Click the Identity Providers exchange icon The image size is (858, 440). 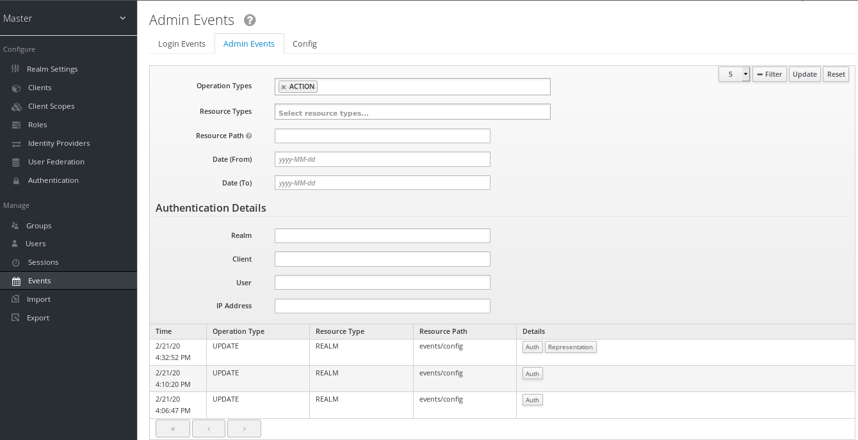coord(16,143)
